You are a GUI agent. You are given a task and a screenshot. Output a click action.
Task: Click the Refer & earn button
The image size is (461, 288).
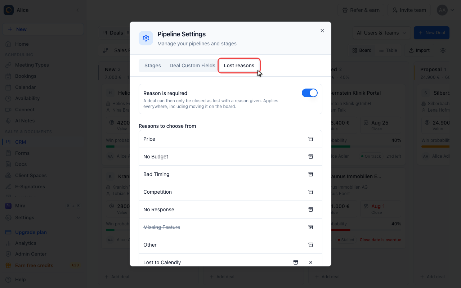361,10
